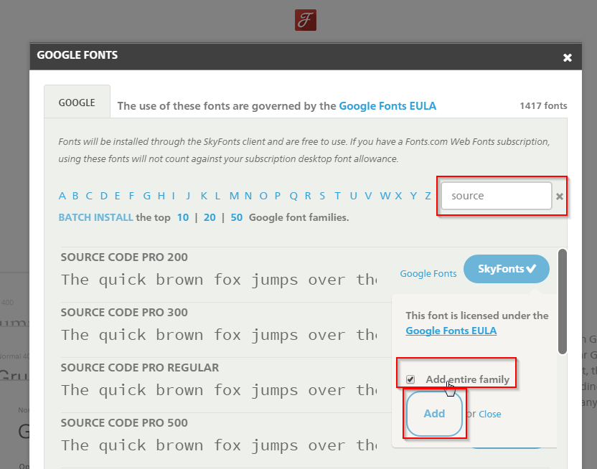Open Google Fonts EULA link in popup
Viewport: 597px width, 469px height.
tap(451, 331)
